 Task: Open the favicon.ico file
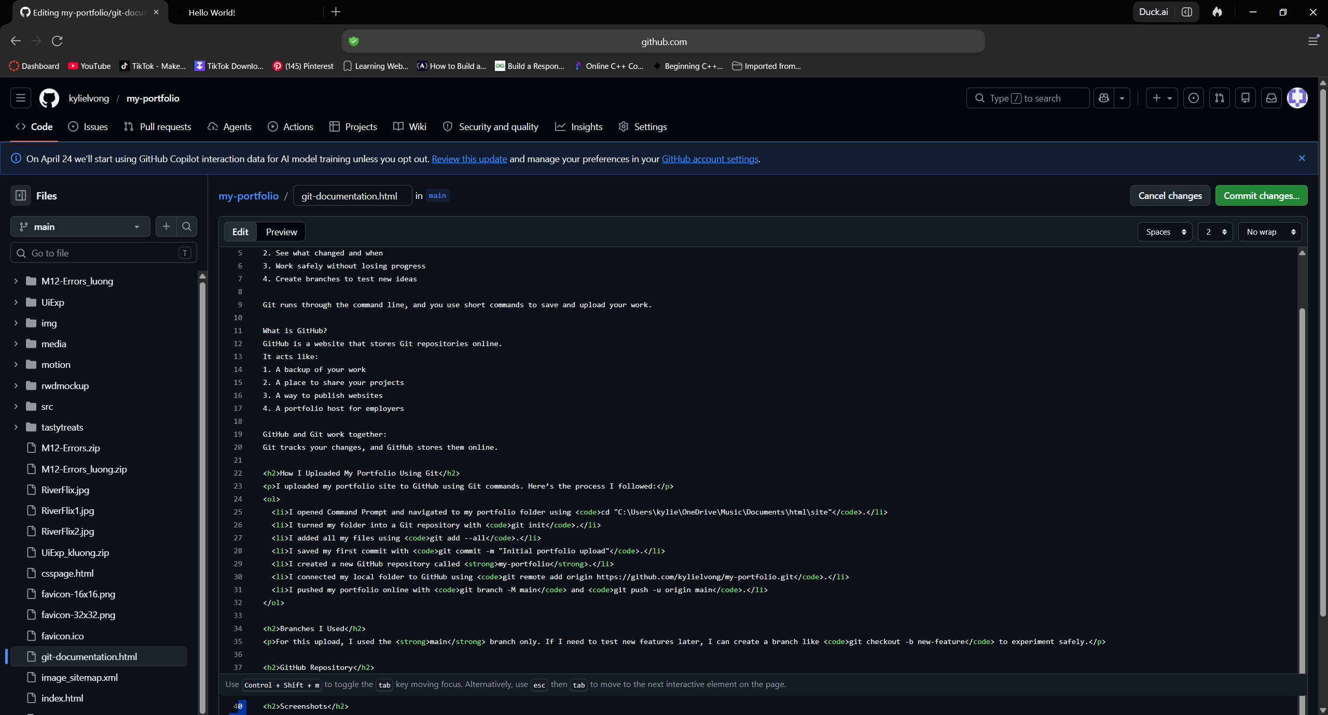[62, 636]
